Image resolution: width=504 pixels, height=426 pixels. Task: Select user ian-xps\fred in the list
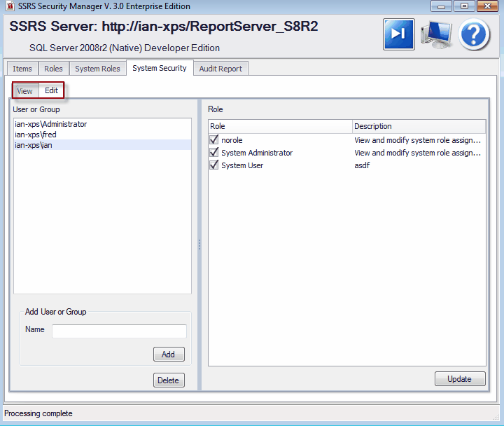[x=102, y=135]
